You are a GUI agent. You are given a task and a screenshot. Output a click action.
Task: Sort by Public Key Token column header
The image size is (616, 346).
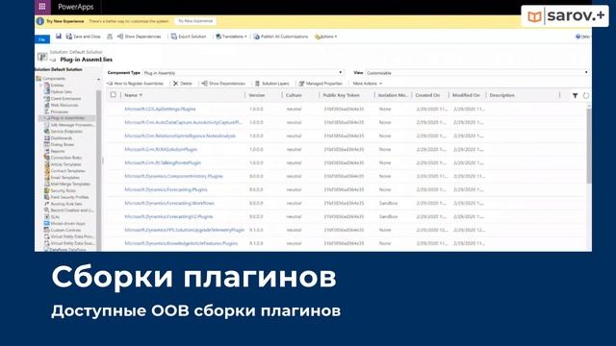click(x=341, y=95)
